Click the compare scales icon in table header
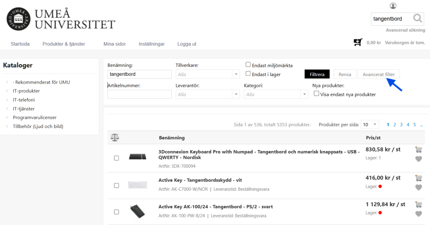This screenshot has width=430, height=225. 114,138
